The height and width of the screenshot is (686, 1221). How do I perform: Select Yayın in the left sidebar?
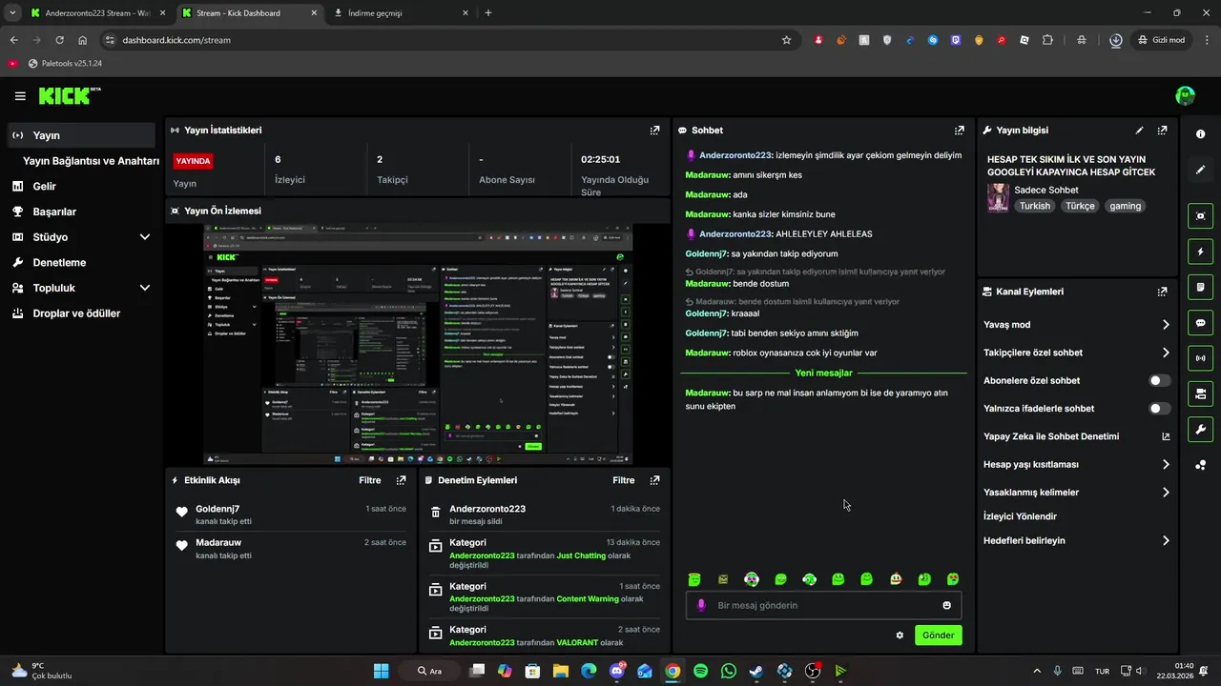pyautogui.click(x=81, y=135)
